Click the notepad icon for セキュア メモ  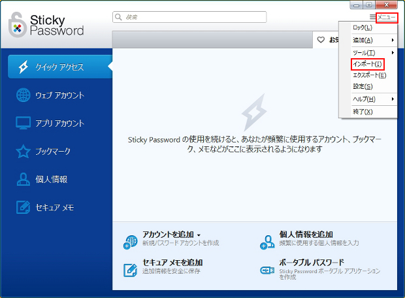click(24, 207)
